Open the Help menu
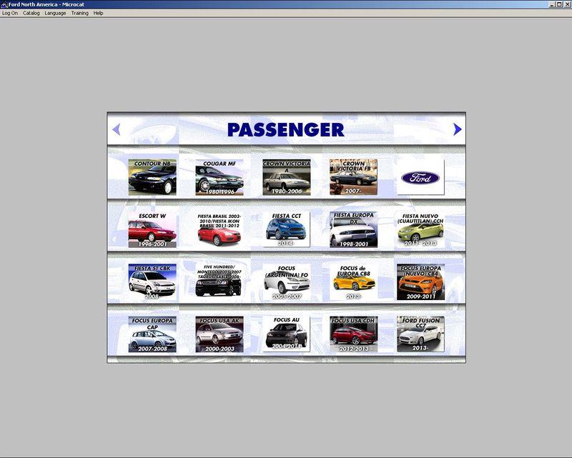The height and width of the screenshot is (458, 572). pyautogui.click(x=98, y=13)
